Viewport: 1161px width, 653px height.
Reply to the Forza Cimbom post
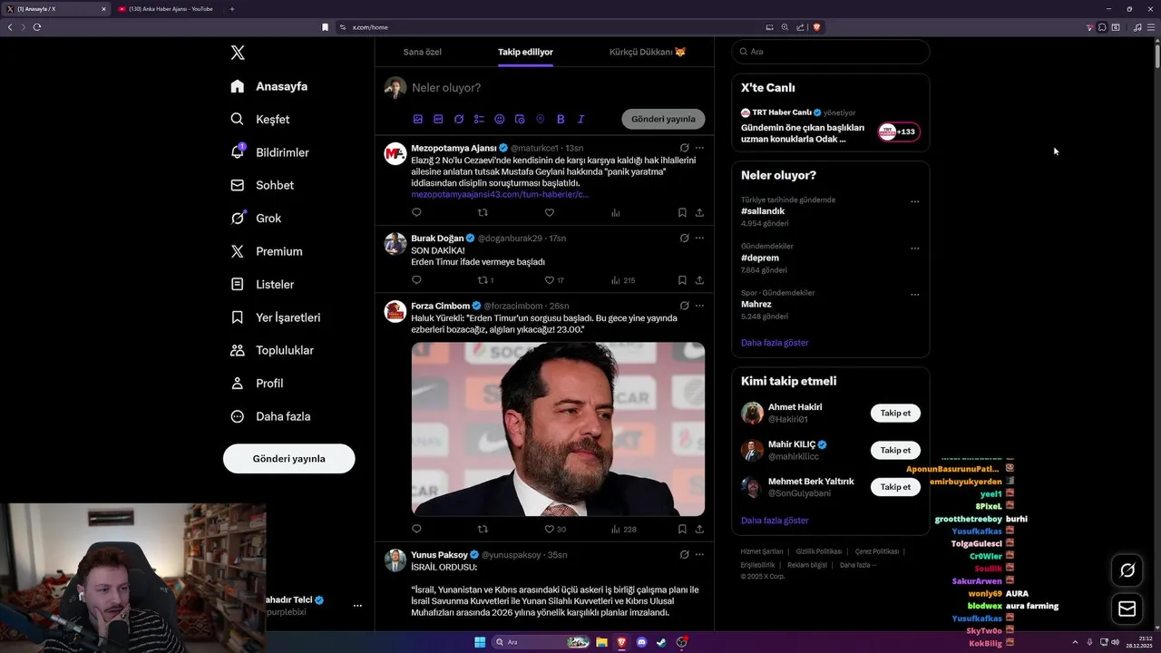(416, 529)
